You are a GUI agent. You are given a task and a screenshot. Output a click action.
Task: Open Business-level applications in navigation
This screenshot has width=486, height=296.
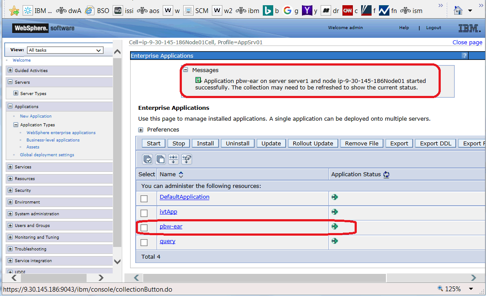click(x=53, y=140)
